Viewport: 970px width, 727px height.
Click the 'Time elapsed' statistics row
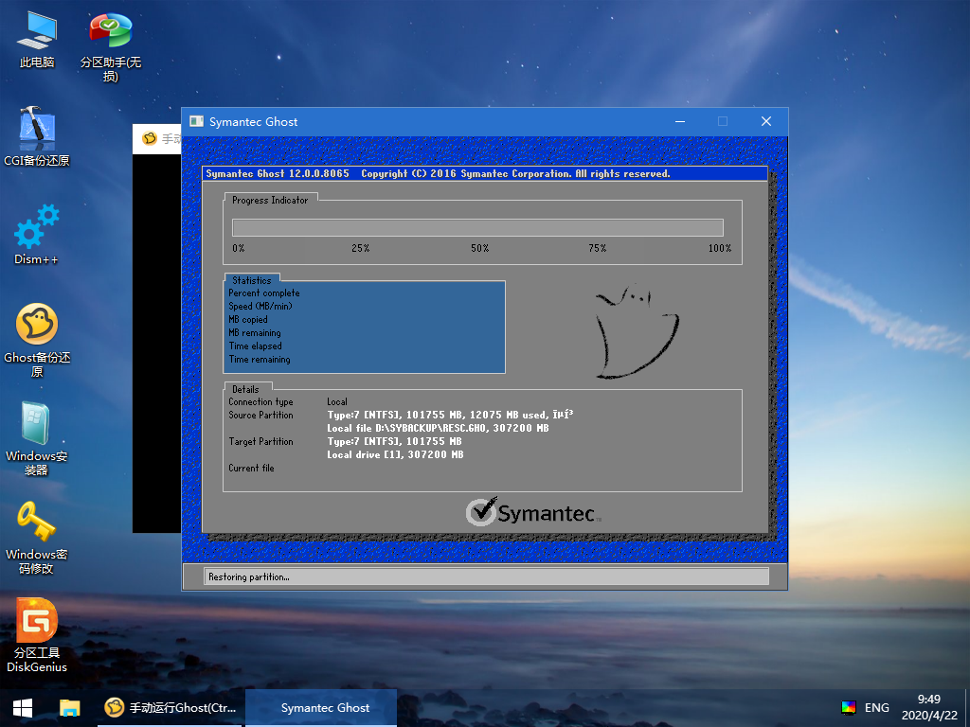click(255, 346)
